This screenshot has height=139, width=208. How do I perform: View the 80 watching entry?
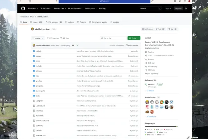click(x=151, y=66)
